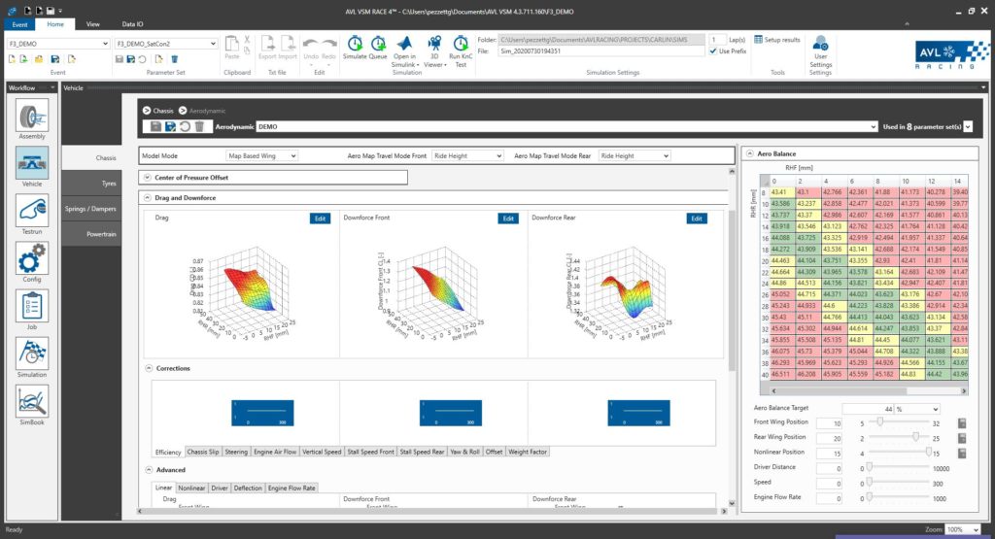
Task: Select the Yaw & Roll tab
Action: (x=464, y=453)
